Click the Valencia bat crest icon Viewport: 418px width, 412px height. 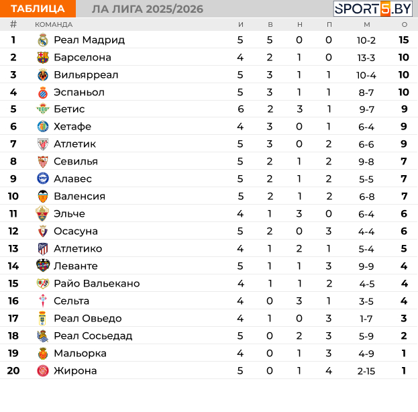click(x=43, y=196)
